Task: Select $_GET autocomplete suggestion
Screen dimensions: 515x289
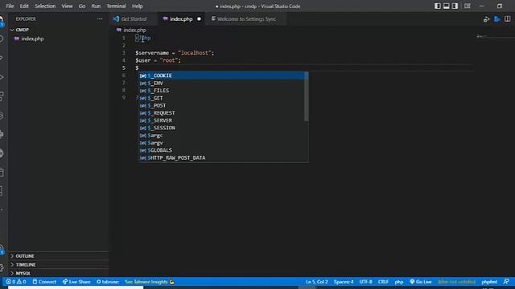Action: point(222,98)
